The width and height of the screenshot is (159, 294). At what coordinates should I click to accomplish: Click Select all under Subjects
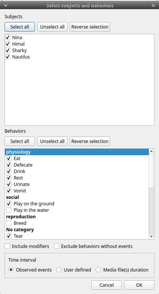(20, 27)
